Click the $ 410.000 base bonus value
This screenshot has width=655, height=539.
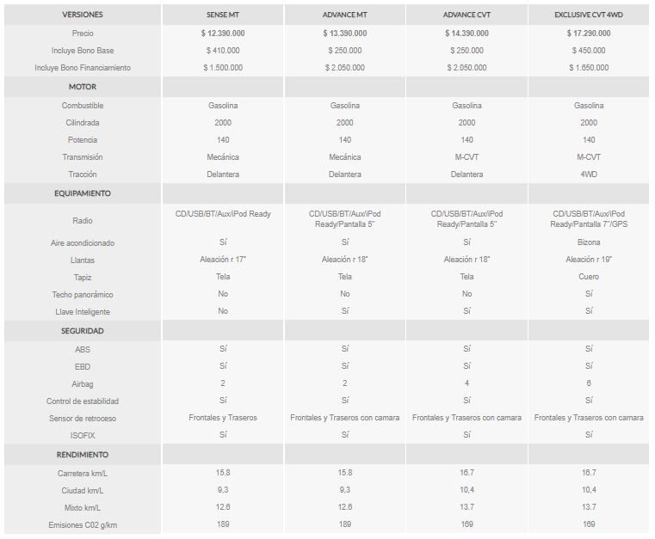(223, 51)
